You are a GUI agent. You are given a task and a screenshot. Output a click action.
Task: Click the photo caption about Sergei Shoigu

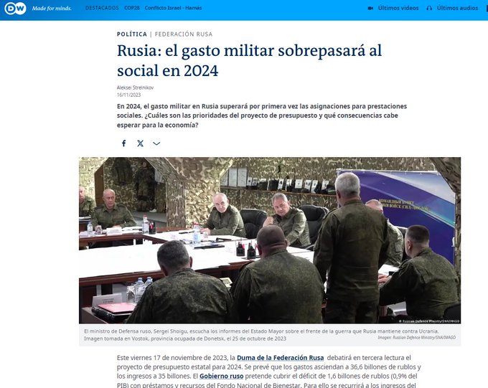click(x=261, y=335)
